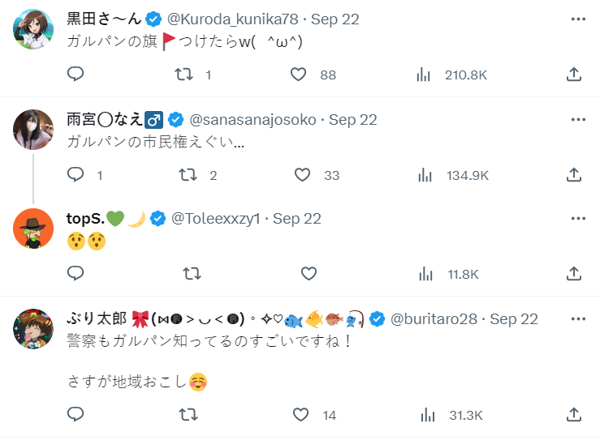Share buritaro28's tweet
The image size is (600, 440).
point(573,415)
